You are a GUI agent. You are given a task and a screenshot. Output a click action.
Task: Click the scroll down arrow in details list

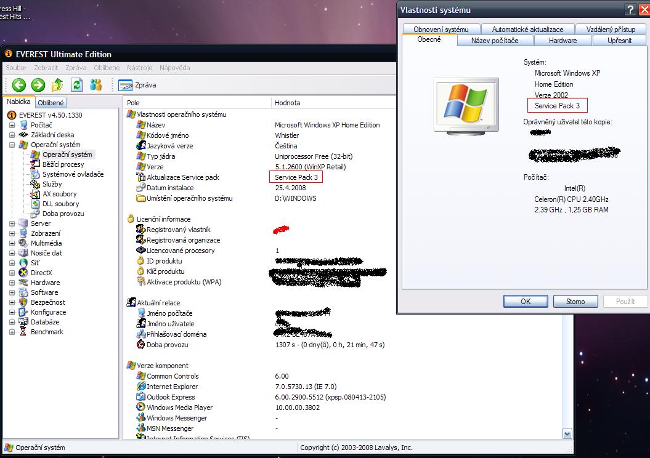click(567, 434)
